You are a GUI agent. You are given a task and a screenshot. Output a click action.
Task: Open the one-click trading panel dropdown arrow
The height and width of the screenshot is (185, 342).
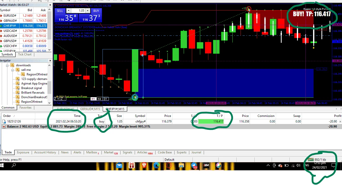pos(69,11)
